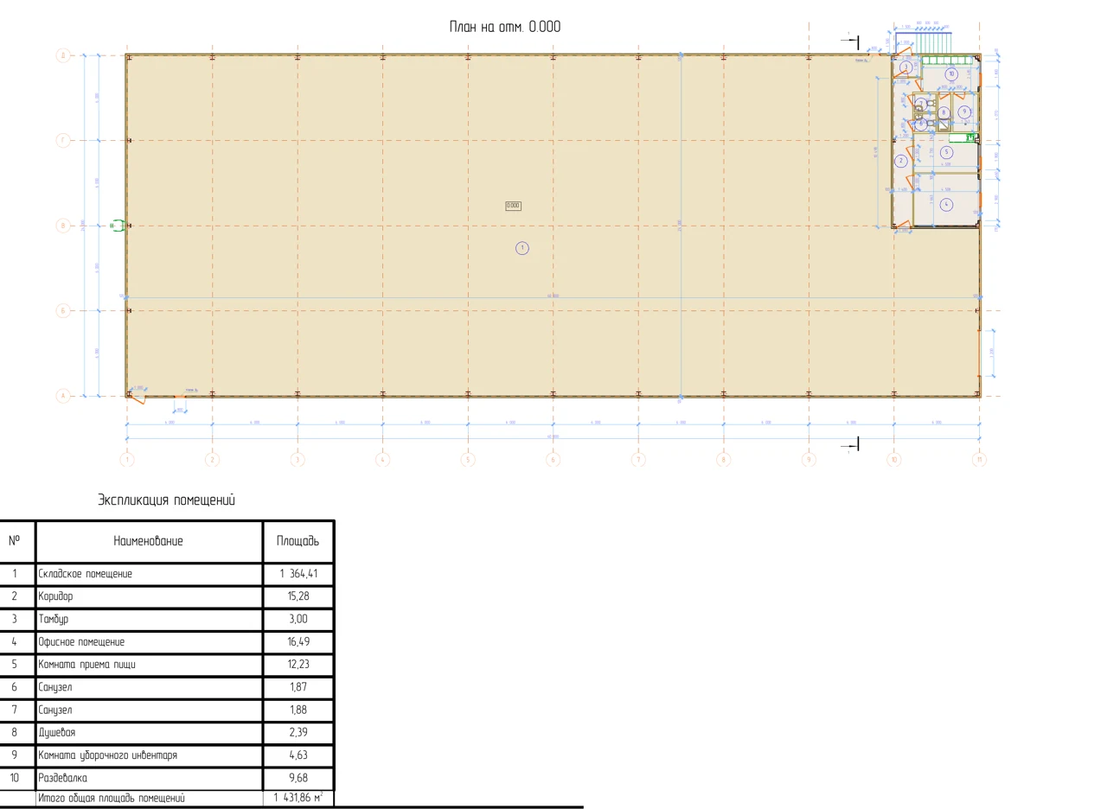The width and height of the screenshot is (1107, 809).
Task: Click room tag circle 1 in the warehouse
Action: 522,248
